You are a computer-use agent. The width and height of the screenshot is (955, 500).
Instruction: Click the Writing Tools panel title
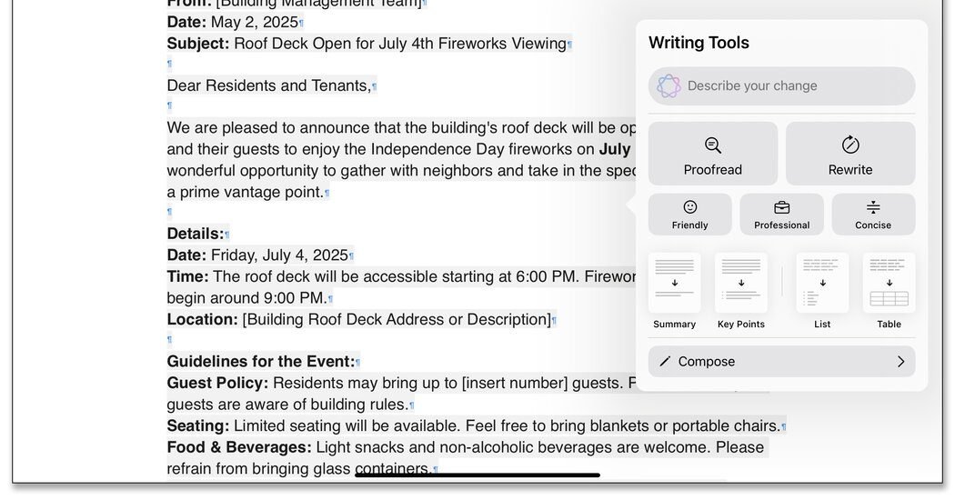(x=699, y=43)
